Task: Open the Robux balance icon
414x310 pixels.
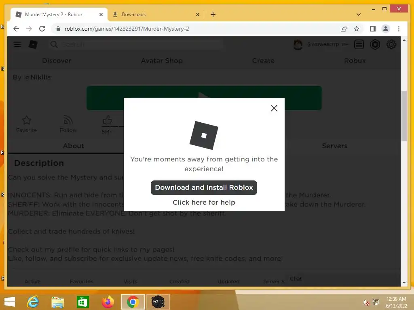Action: pos(375,44)
